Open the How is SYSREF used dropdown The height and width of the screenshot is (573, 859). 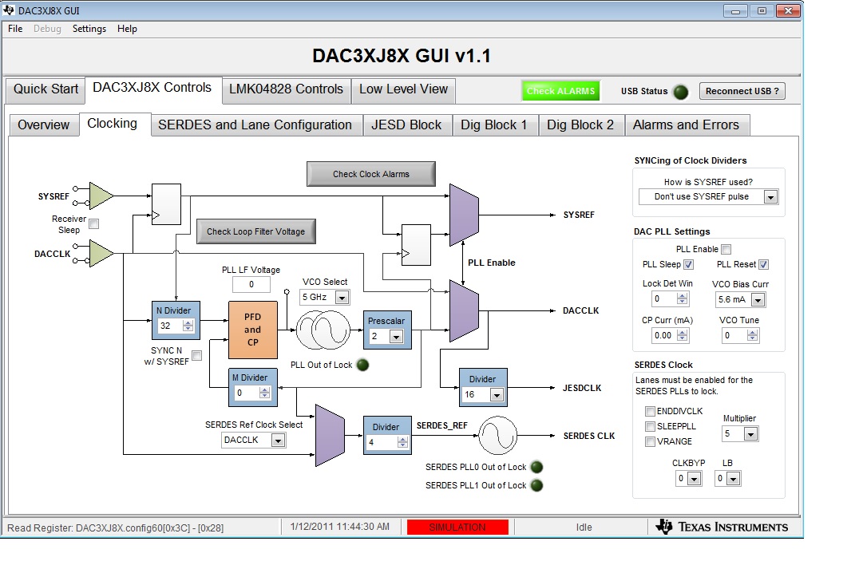click(x=770, y=197)
